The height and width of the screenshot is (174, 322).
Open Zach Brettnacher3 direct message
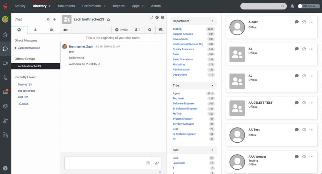click(29, 48)
